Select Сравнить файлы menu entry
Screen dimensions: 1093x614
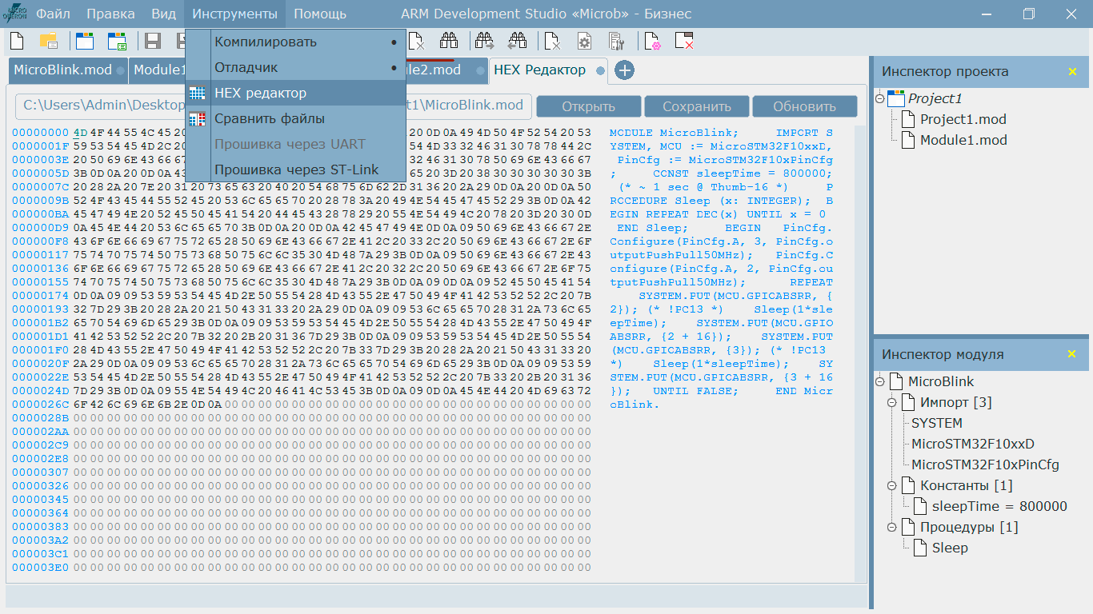point(296,118)
